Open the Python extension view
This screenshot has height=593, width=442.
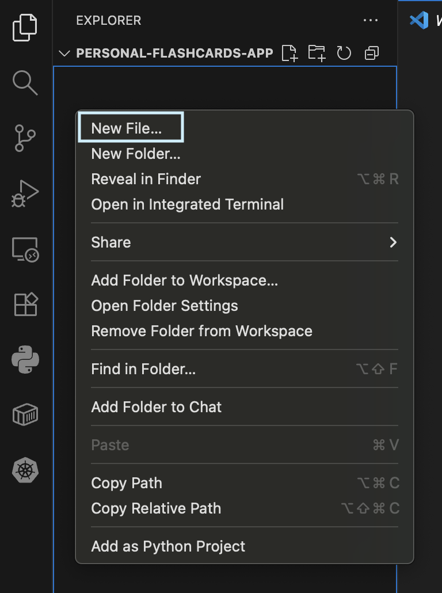tap(25, 360)
